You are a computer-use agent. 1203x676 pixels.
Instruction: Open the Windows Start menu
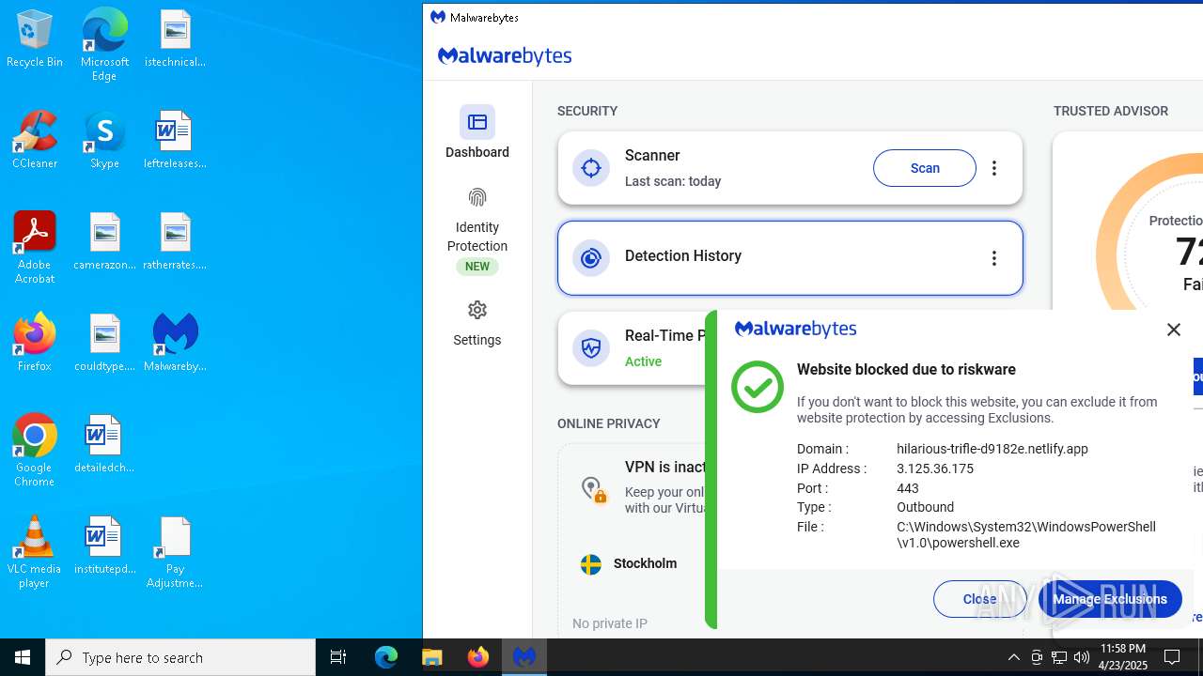[23, 657]
